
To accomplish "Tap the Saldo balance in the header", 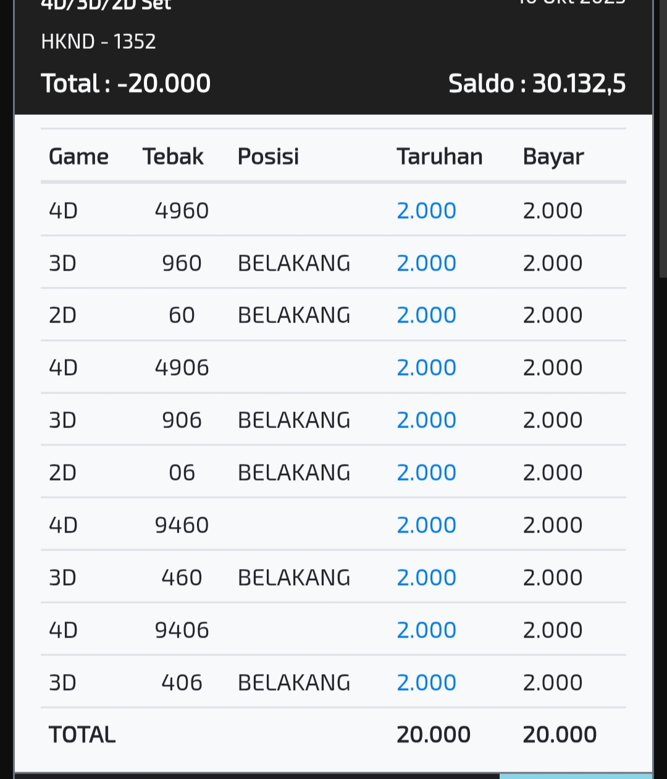I will [537, 83].
